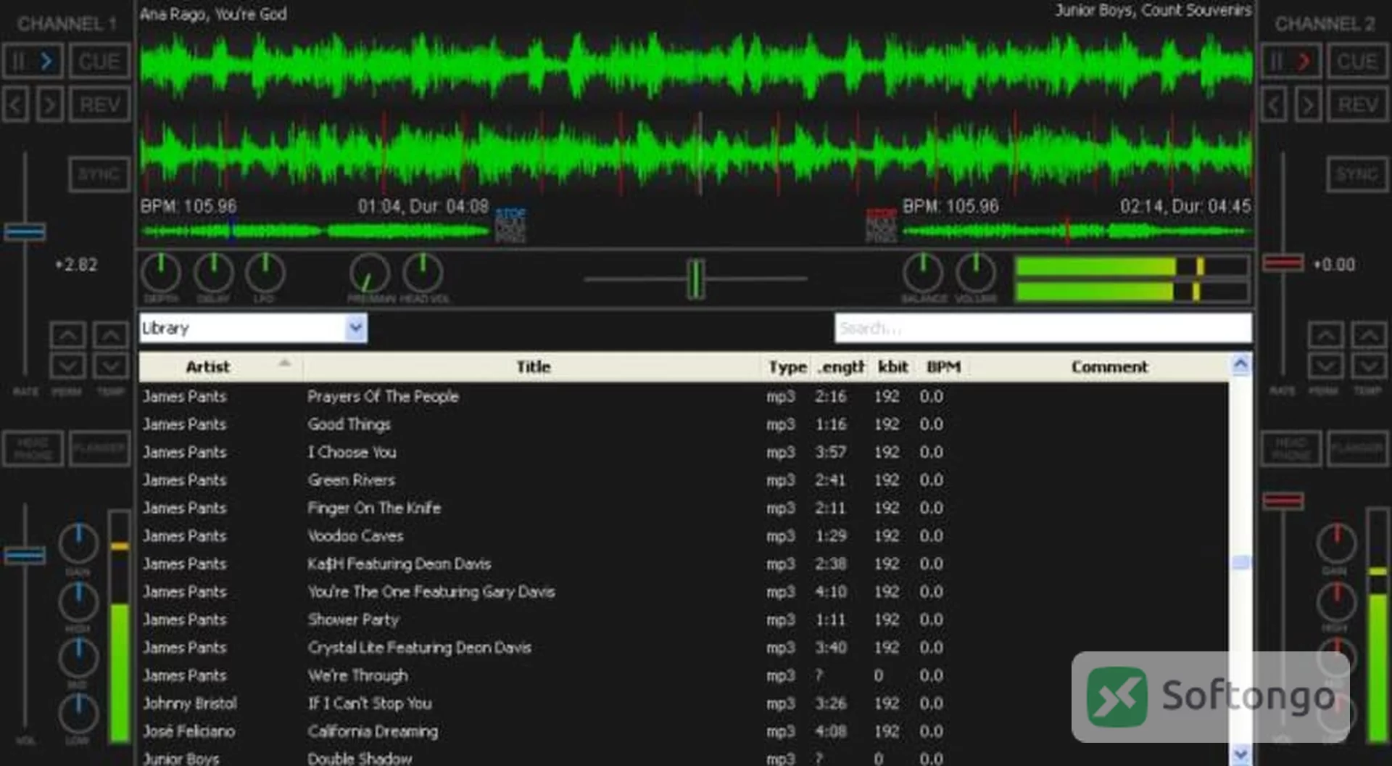Toggle Channel 1 FLANGER effect
Screen dimensions: 1392x766
[100, 448]
